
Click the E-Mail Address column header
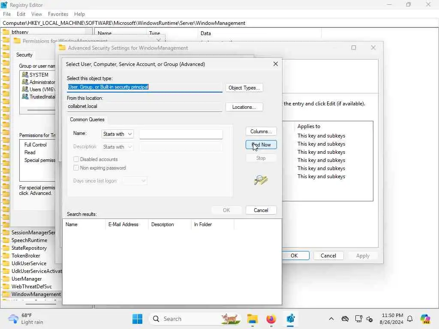click(x=126, y=224)
